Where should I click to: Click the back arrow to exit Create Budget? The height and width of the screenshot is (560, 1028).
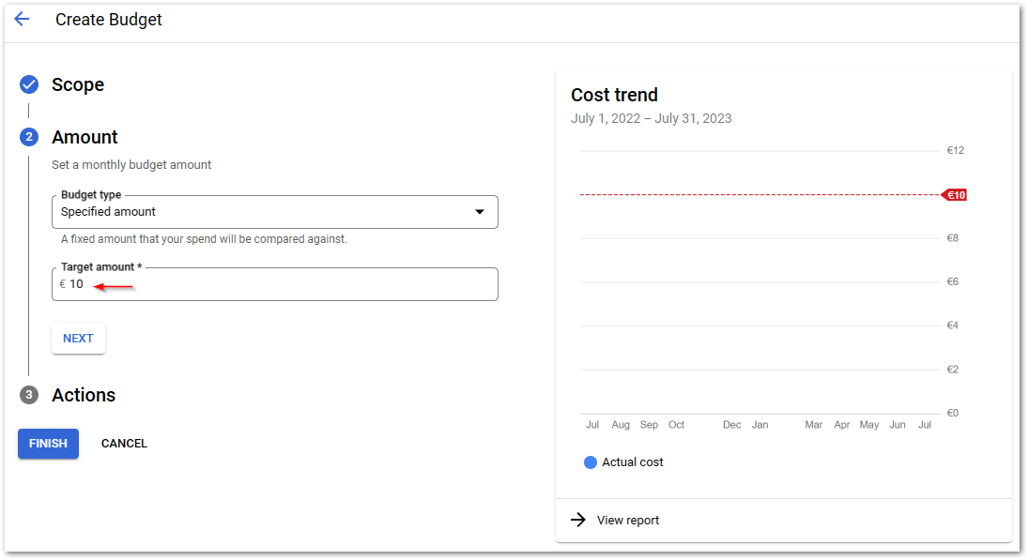22,19
